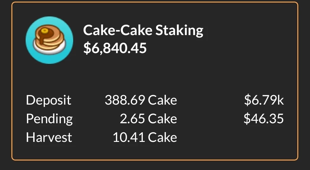Click the pancake Cake token icon
Image resolution: width=310 pixels, height=170 pixels.
[49, 40]
